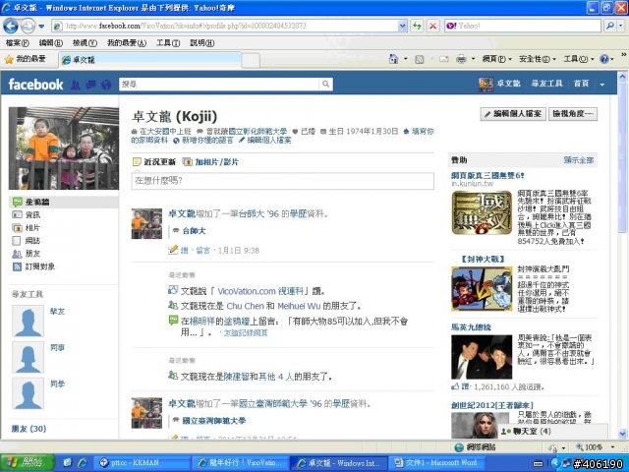Expand the 工具(O) command bar dropdown
Image resolution: width=629 pixels, height=472 pixels.
coord(578,59)
